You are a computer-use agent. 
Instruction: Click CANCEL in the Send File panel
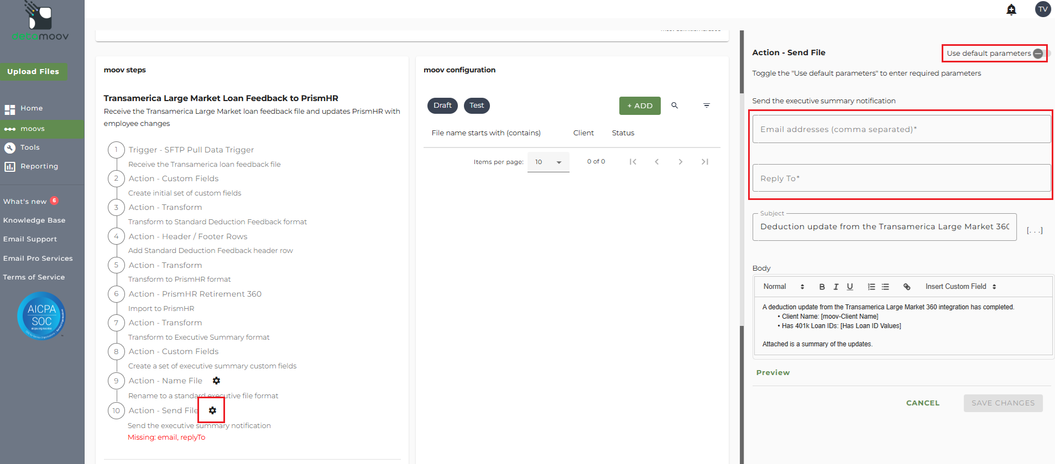coord(923,403)
